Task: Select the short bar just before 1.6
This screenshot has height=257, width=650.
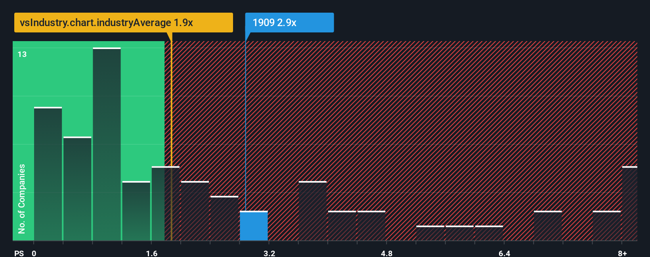Action: click(x=136, y=211)
